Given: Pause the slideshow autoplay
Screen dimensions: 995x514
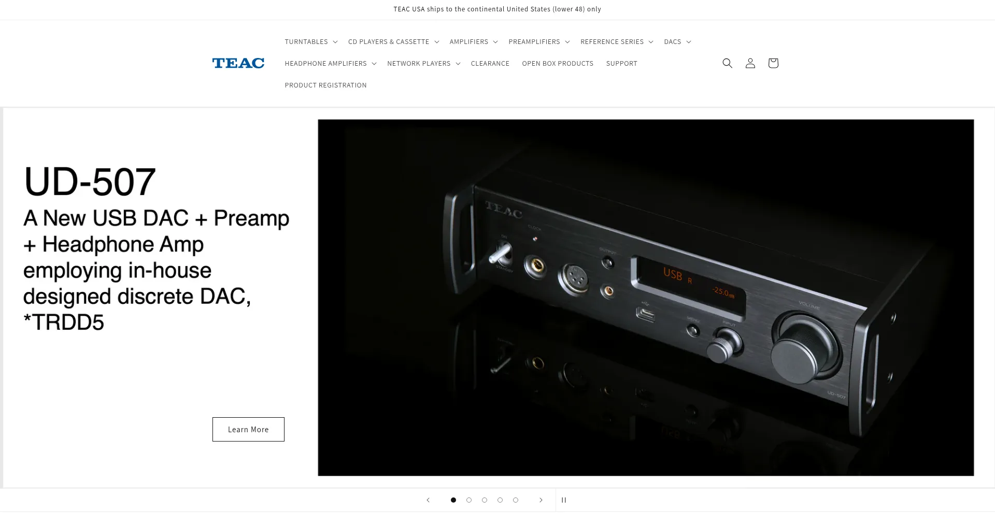Looking at the screenshot, I should pos(564,500).
